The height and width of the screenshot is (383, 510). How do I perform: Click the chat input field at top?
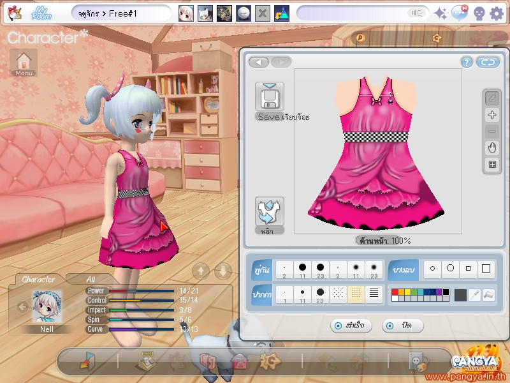coord(362,13)
